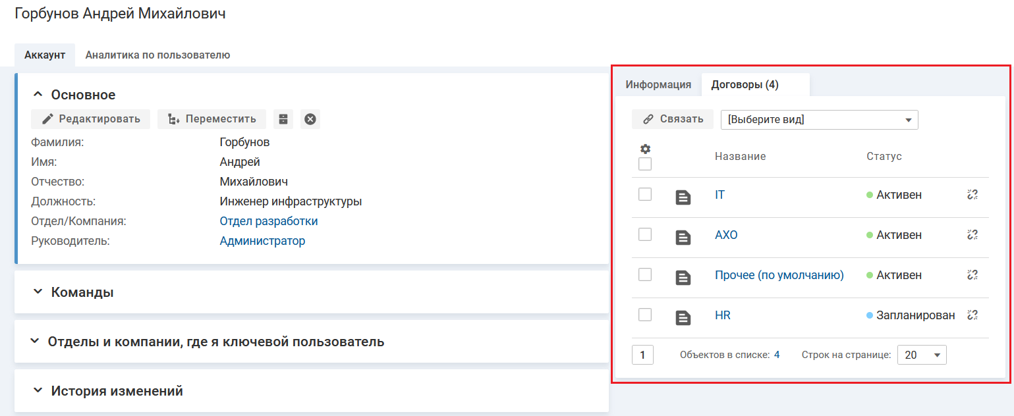Click page number 1 in pagination
Image resolution: width=1014 pixels, height=416 pixels.
[x=642, y=355]
